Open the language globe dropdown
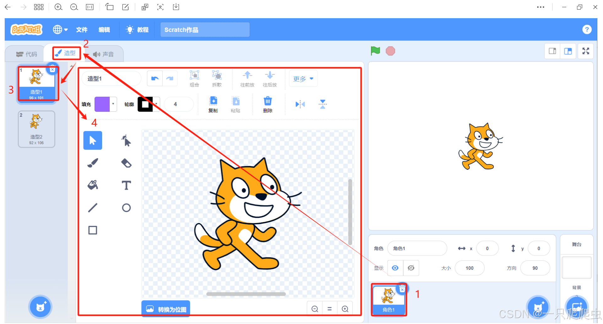603x324 pixels. pyautogui.click(x=60, y=29)
